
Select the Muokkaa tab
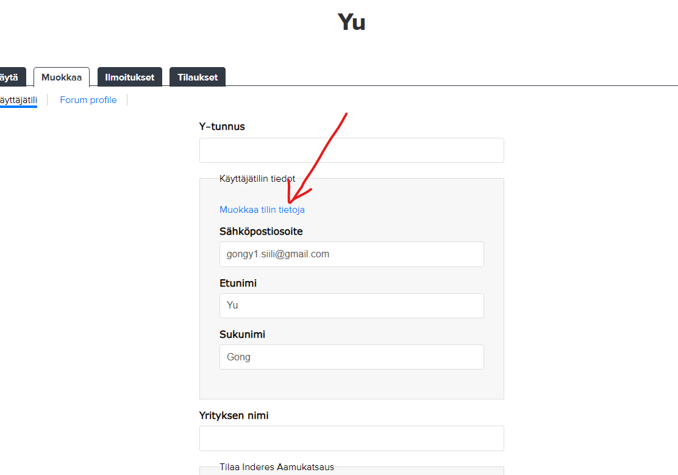(x=62, y=77)
